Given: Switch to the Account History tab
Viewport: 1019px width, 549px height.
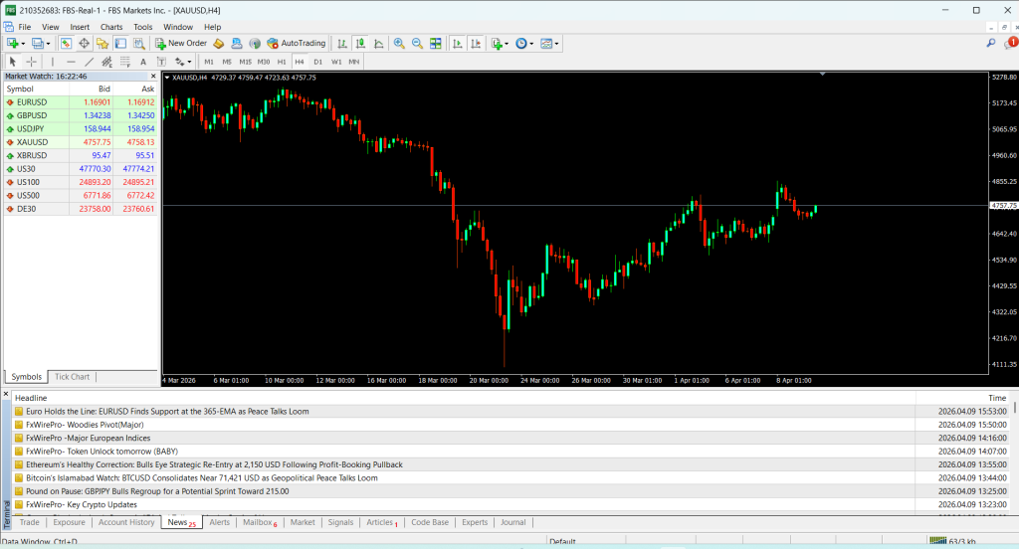Looking at the screenshot, I should 126,522.
